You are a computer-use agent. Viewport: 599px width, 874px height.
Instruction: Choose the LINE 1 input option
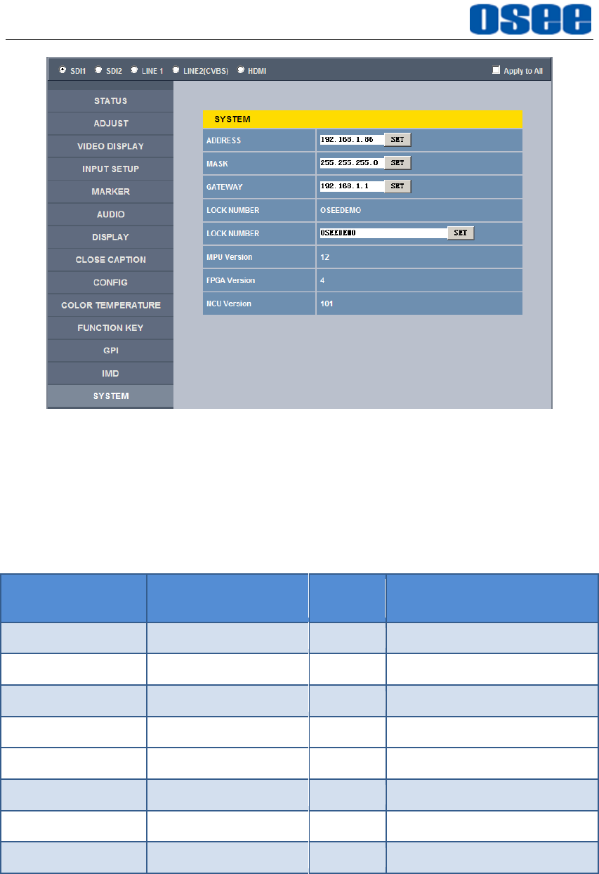click(x=134, y=70)
